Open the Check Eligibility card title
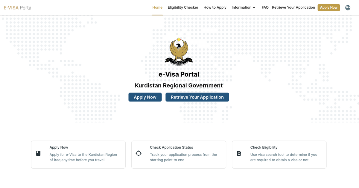 [x=264, y=147]
